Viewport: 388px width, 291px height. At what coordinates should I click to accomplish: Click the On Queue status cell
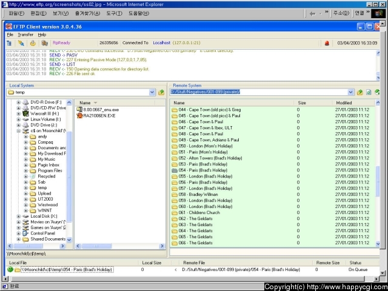tap(358, 269)
